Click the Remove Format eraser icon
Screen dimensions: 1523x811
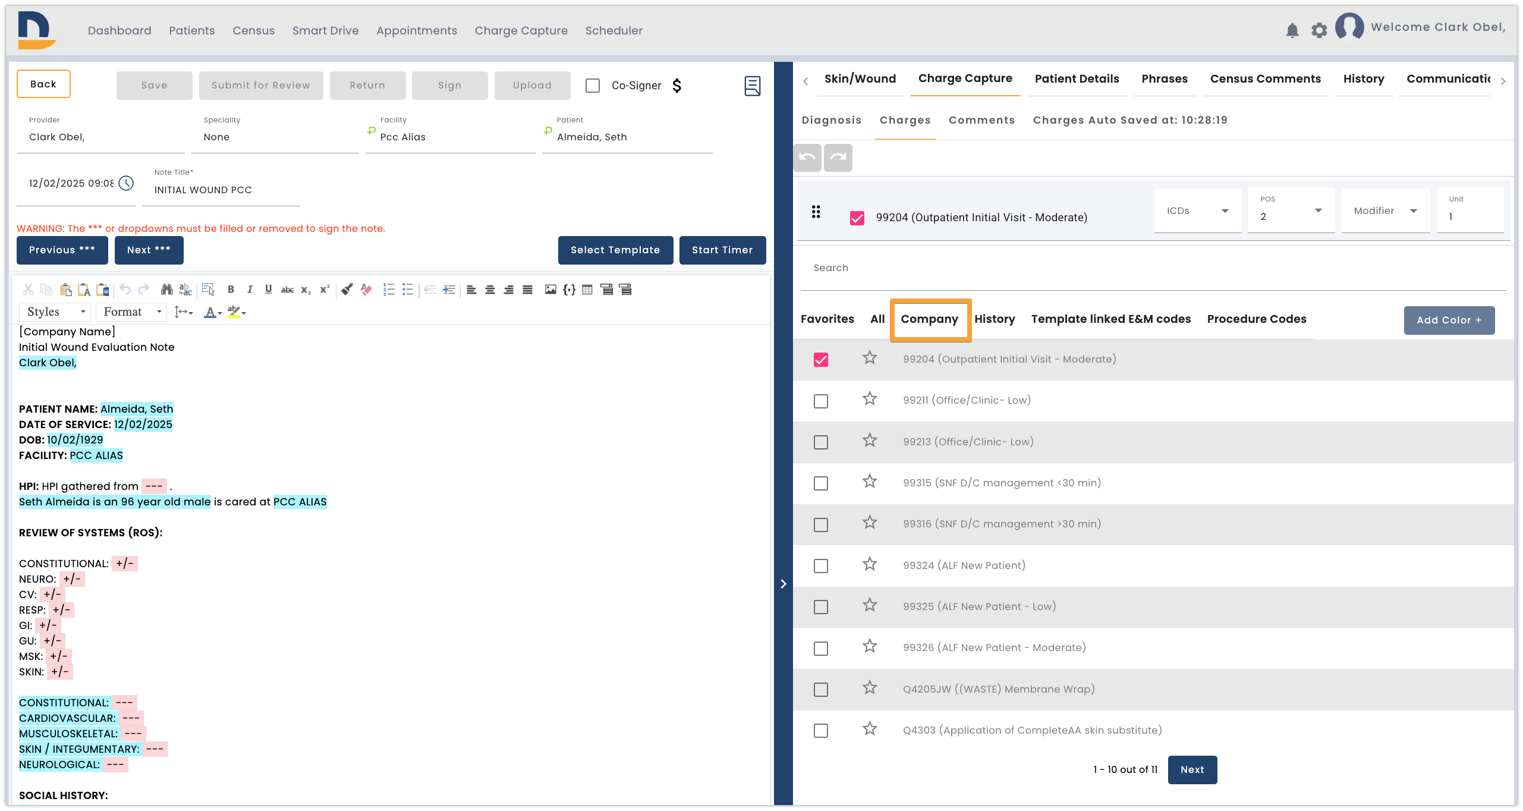coord(366,290)
